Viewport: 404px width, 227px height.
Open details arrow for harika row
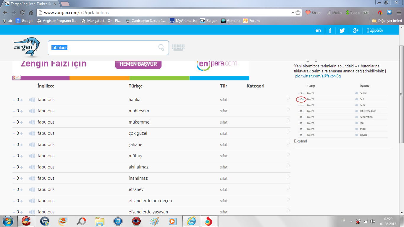(x=288, y=98)
